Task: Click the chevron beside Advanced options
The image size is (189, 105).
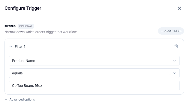Action: (x=6, y=100)
